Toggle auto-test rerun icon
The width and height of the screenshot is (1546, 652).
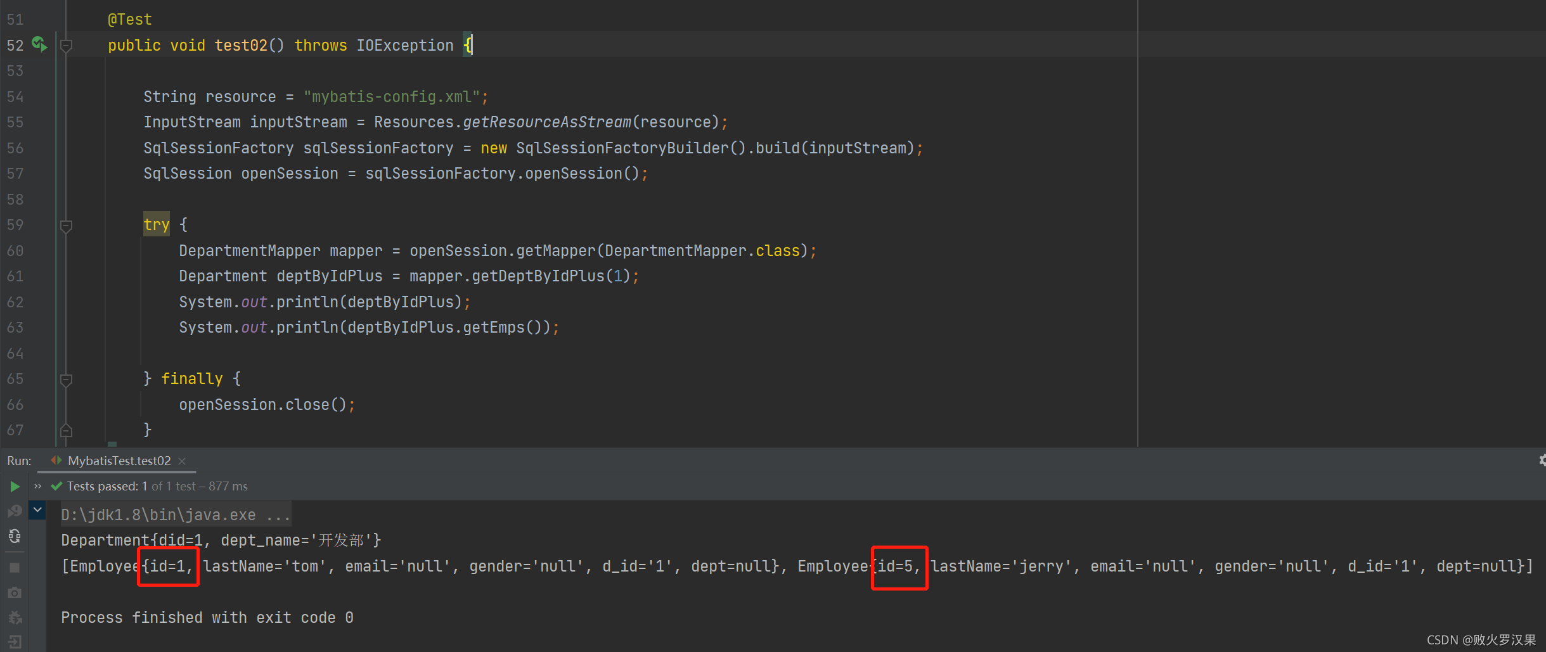(x=15, y=537)
